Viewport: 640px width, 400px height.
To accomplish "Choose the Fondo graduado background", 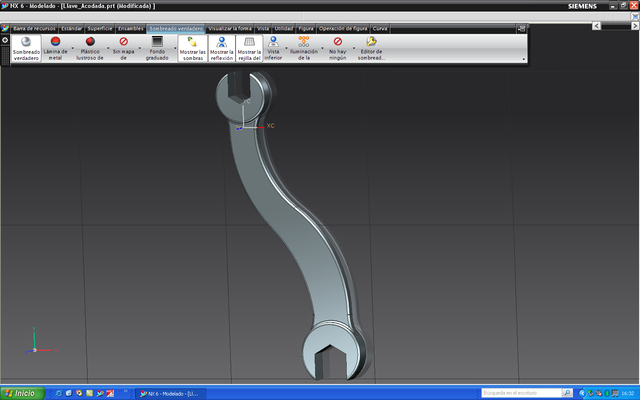I will pos(157,48).
